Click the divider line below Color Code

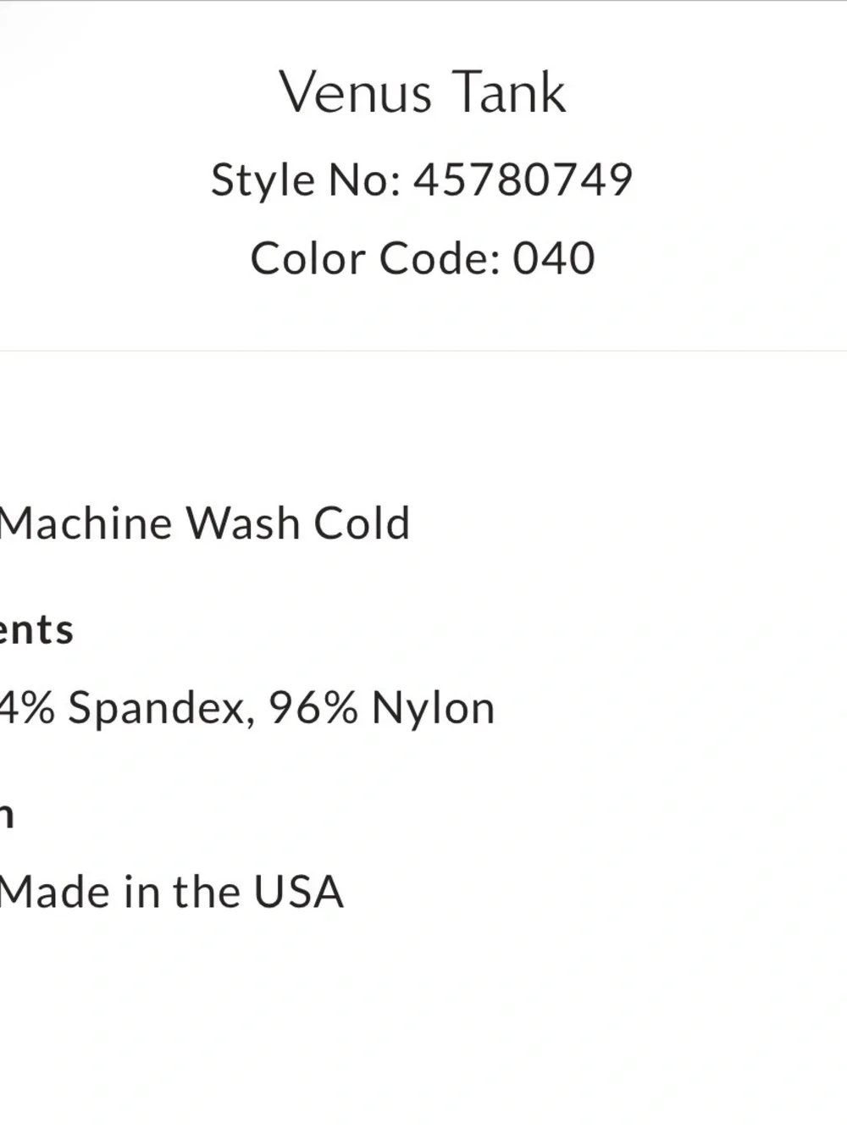tap(423, 350)
